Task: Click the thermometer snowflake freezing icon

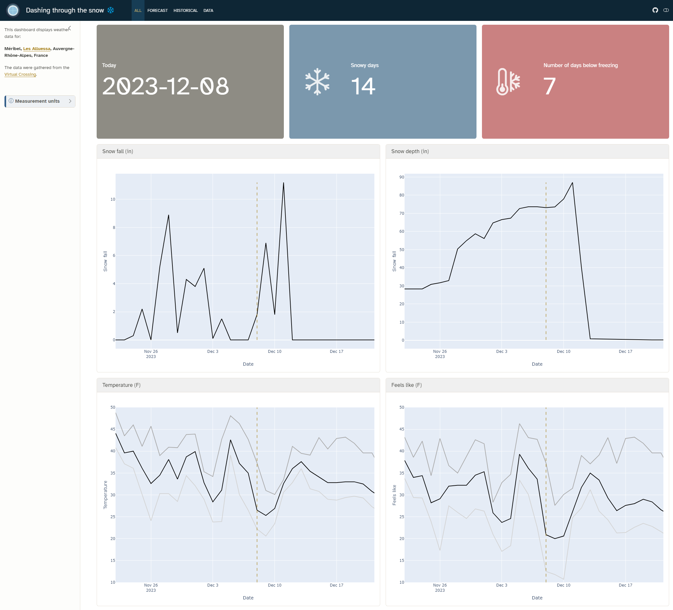Action: tap(508, 82)
